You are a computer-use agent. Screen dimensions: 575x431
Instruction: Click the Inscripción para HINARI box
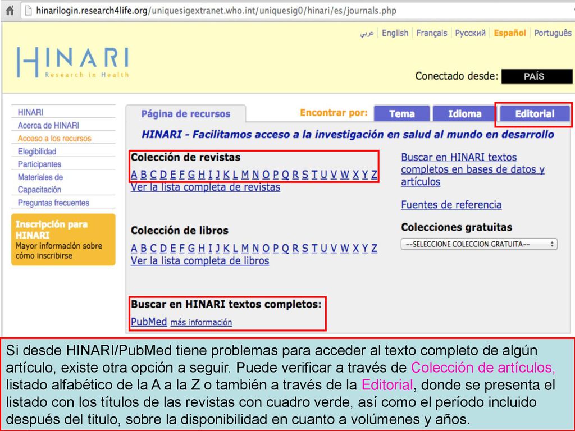pos(63,240)
